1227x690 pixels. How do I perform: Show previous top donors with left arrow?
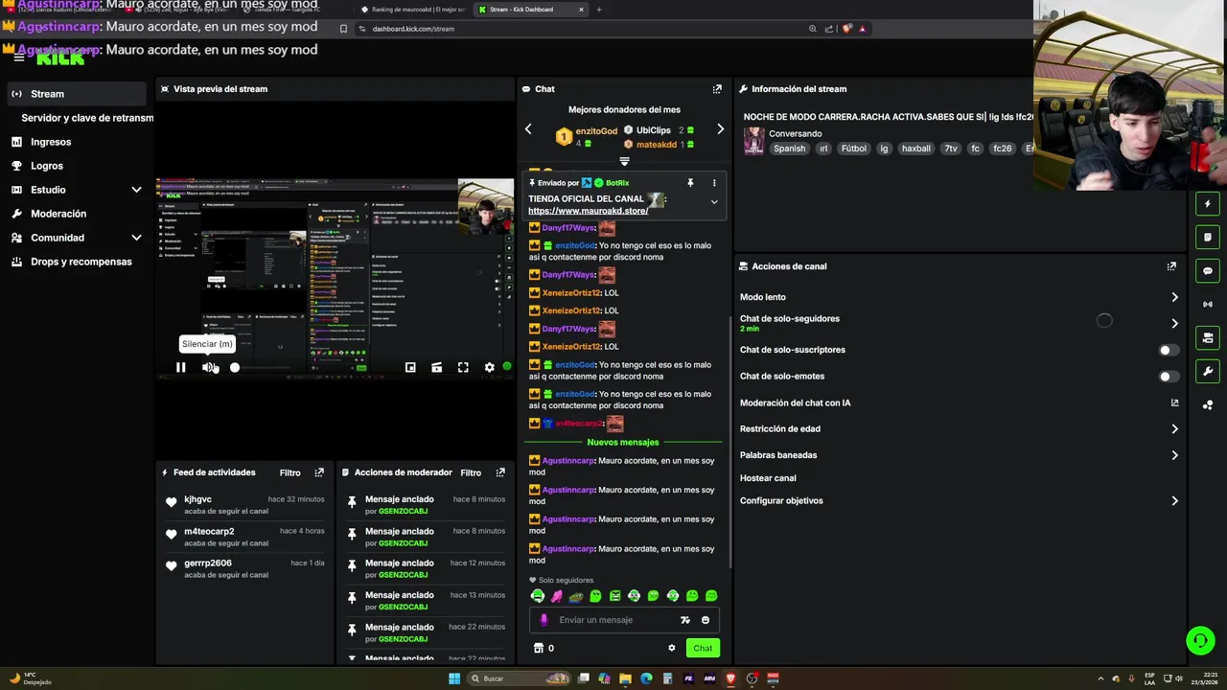pos(528,129)
